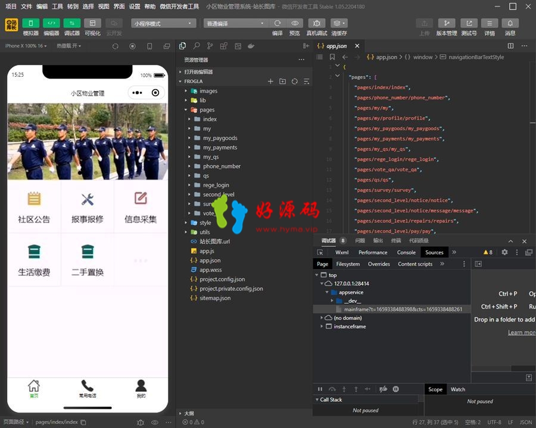Toggle the debugger panel button
The image size is (536, 428).
click(72, 23)
